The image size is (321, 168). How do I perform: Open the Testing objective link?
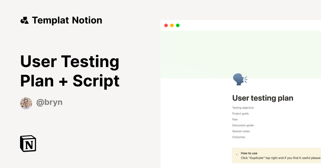click(x=243, y=107)
